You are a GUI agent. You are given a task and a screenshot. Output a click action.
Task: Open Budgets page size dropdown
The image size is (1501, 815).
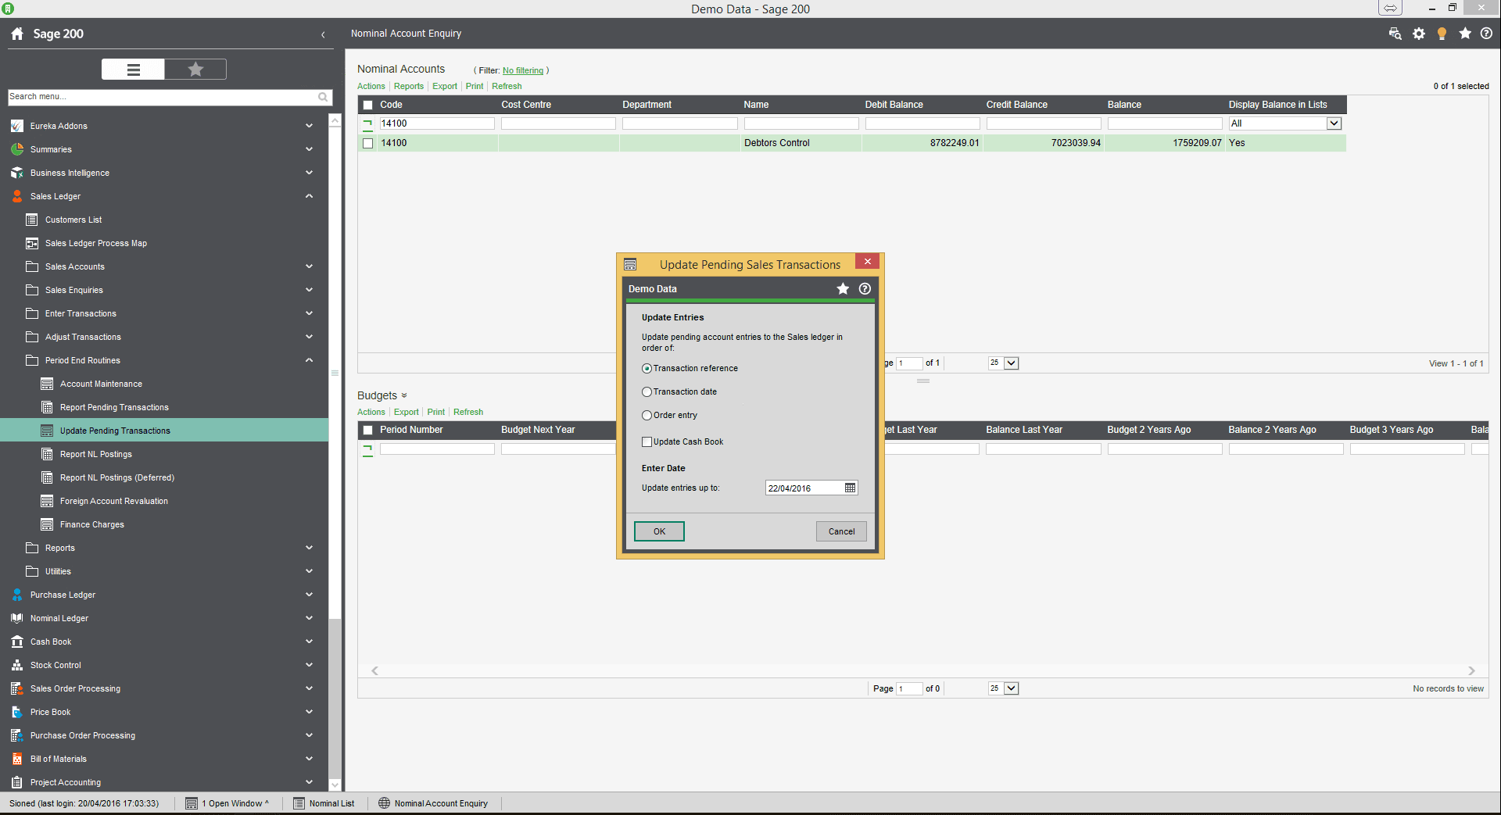(1012, 688)
